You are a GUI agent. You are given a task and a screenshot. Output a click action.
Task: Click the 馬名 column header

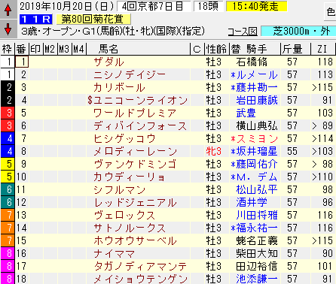(x=108, y=49)
